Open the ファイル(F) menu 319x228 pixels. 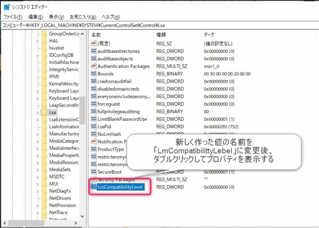(13, 17)
